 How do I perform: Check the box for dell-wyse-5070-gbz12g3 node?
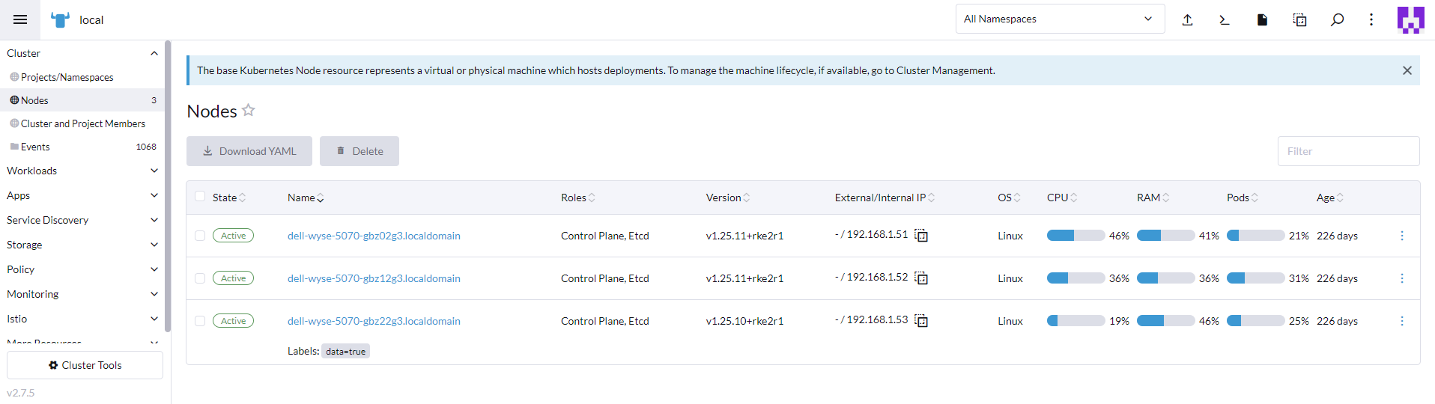click(200, 278)
